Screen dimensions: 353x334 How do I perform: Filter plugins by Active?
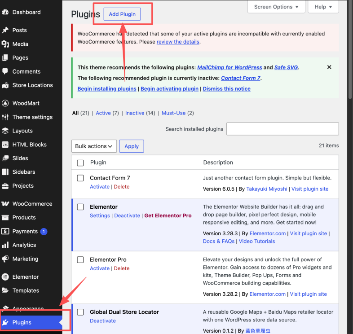click(x=103, y=113)
